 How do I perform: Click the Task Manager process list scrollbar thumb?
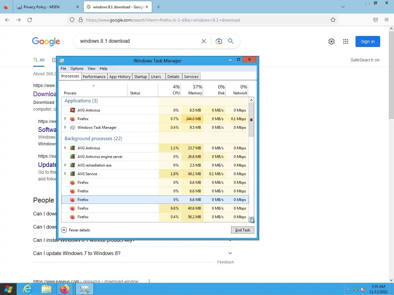click(251, 120)
